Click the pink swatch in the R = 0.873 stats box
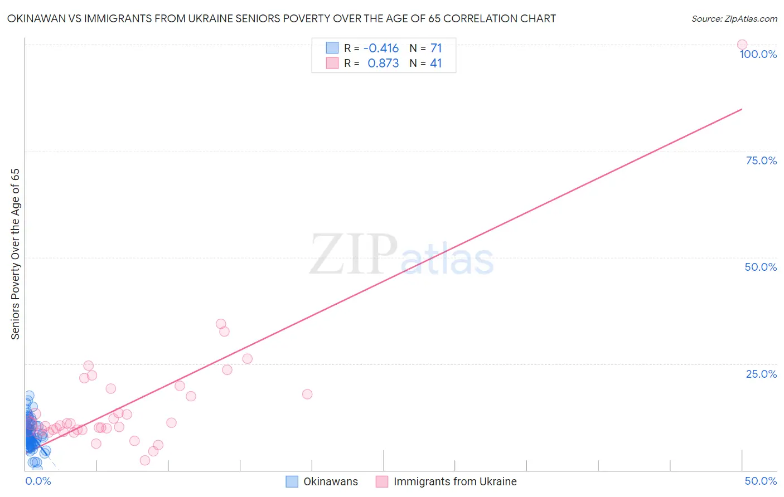Viewport: 784px width, 497px height. pyautogui.click(x=332, y=63)
